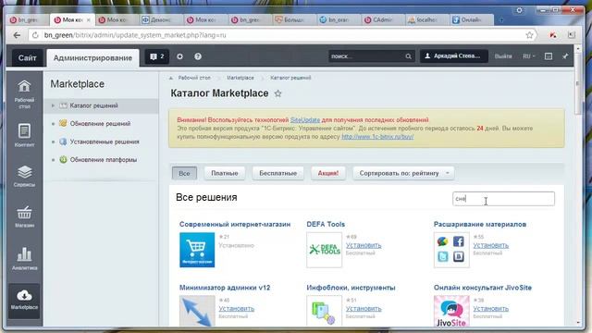Open the Сортировать по: рейтингу dropdown
The width and height of the screenshot is (592, 333).
(x=403, y=173)
